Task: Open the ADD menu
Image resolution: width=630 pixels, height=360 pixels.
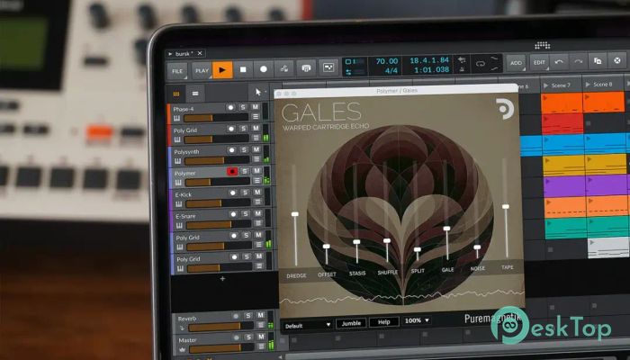Action: coord(516,63)
